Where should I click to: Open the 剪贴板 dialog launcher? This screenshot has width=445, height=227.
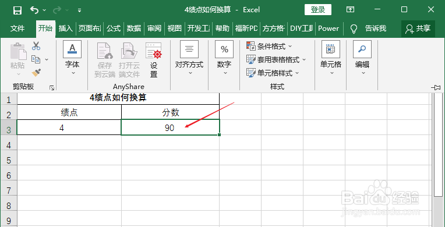(x=52, y=88)
